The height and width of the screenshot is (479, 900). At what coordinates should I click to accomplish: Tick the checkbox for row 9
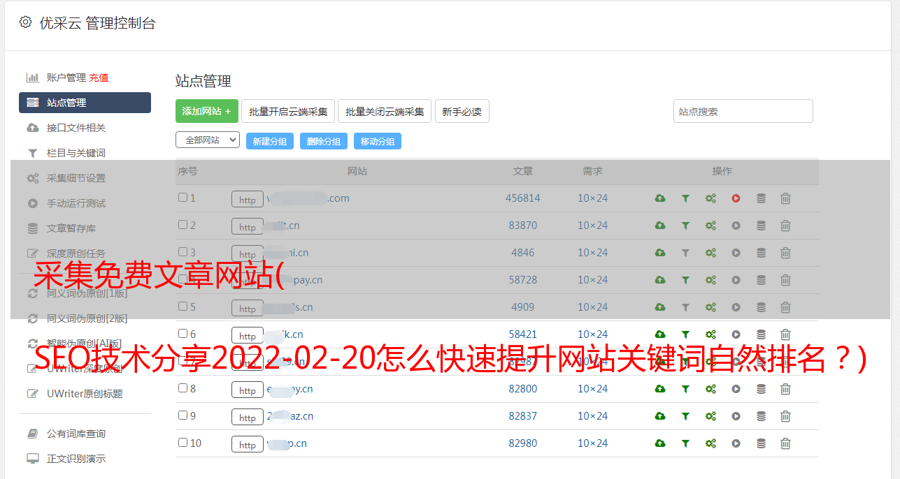click(x=183, y=415)
